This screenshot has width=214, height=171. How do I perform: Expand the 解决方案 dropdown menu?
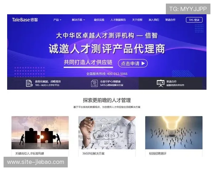click(x=78, y=20)
